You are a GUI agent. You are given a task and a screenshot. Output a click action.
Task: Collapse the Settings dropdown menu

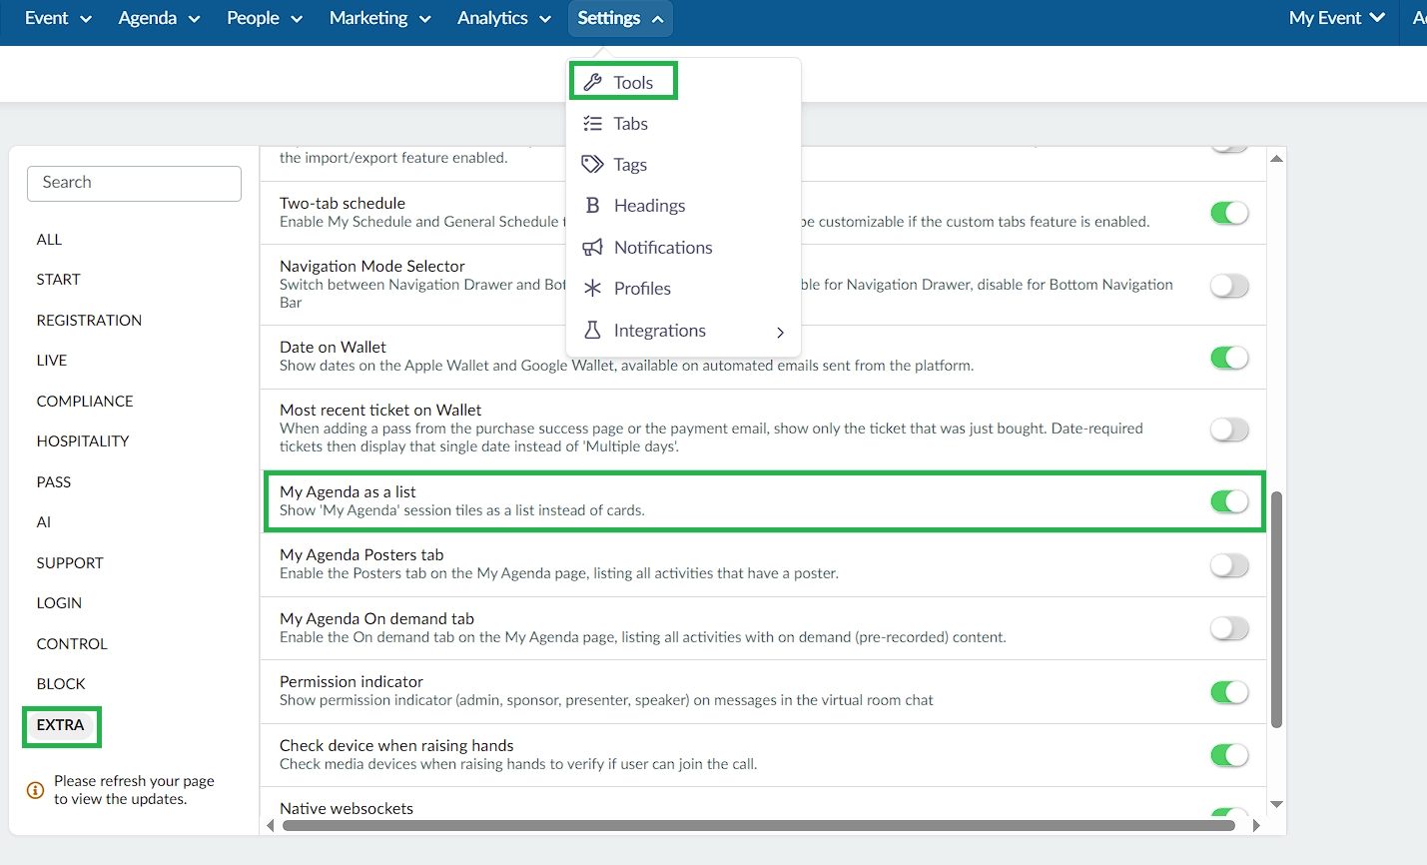point(620,18)
